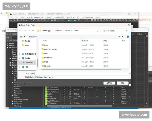The height and width of the screenshot is (121, 152).
Task: Go forward with the dialog's right arrow
Action: tap(25, 31)
